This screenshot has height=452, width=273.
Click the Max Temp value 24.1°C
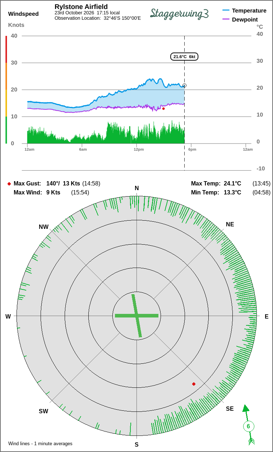coord(232,183)
